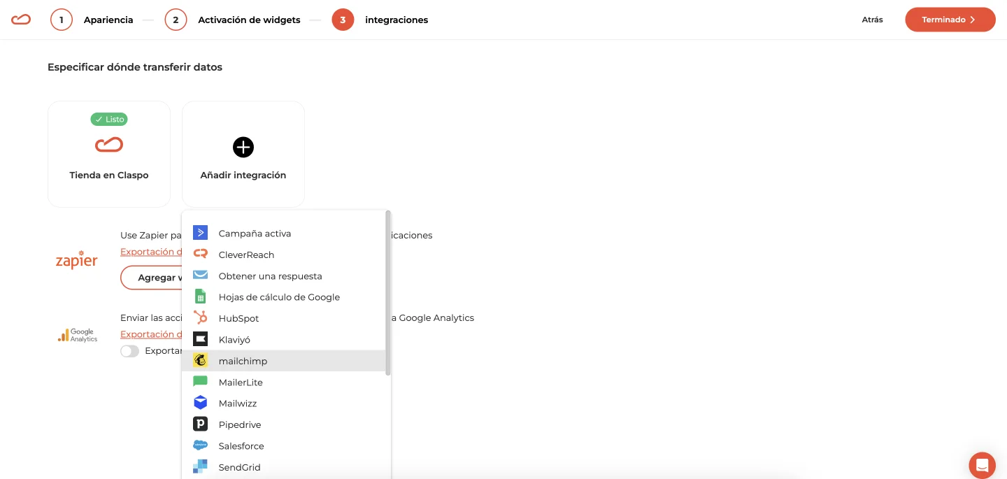This screenshot has height=479, width=1007.
Task: Click the SendGrid icon in list
Action: click(200, 466)
